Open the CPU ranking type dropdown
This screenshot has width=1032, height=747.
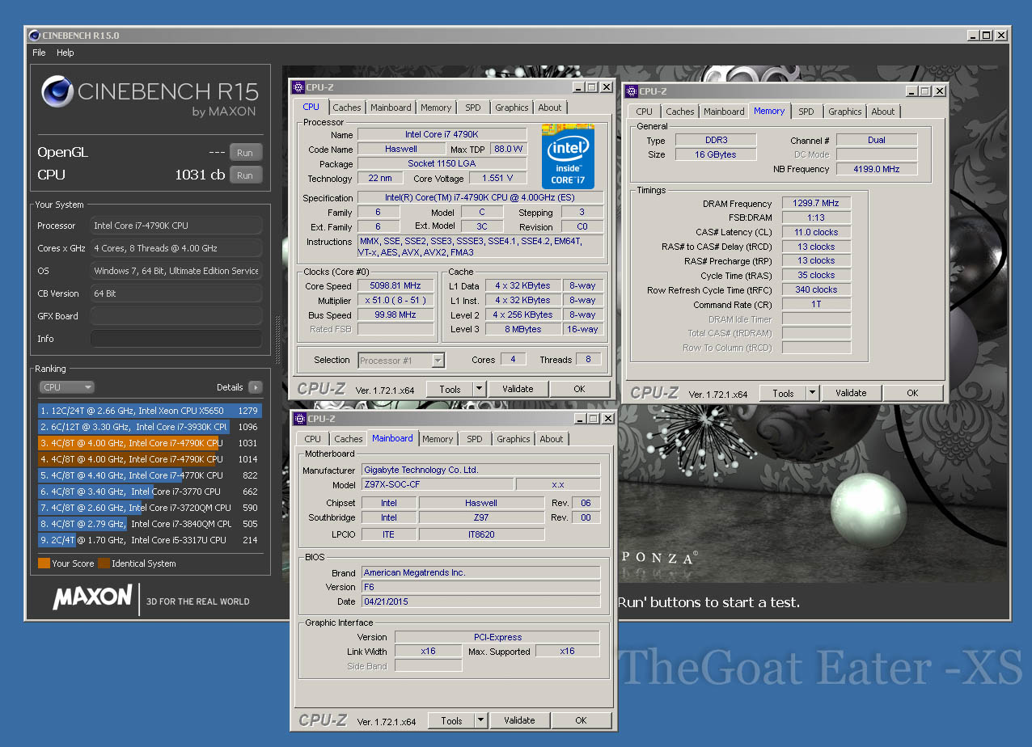pos(66,387)
